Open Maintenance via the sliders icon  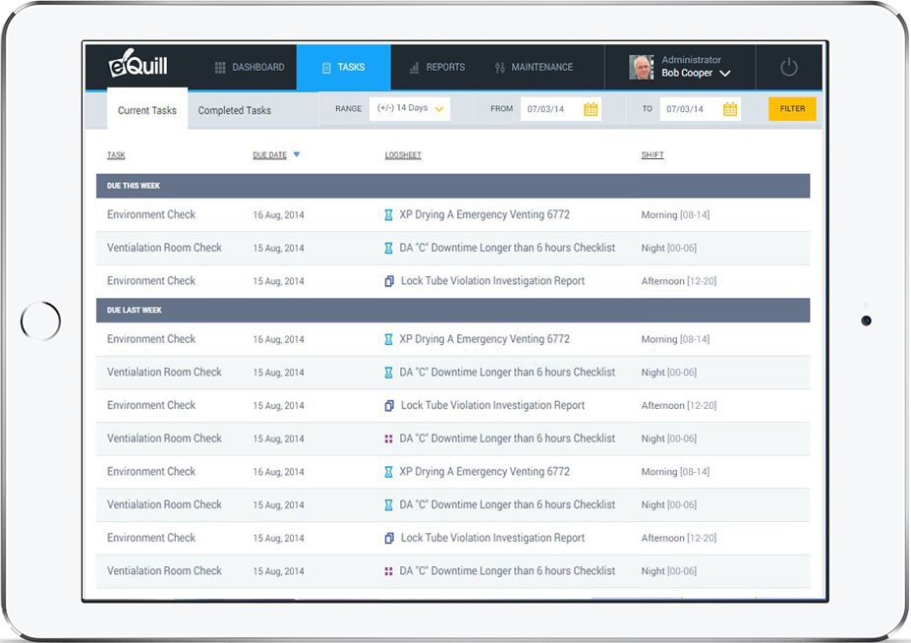[x=499, y=68]
